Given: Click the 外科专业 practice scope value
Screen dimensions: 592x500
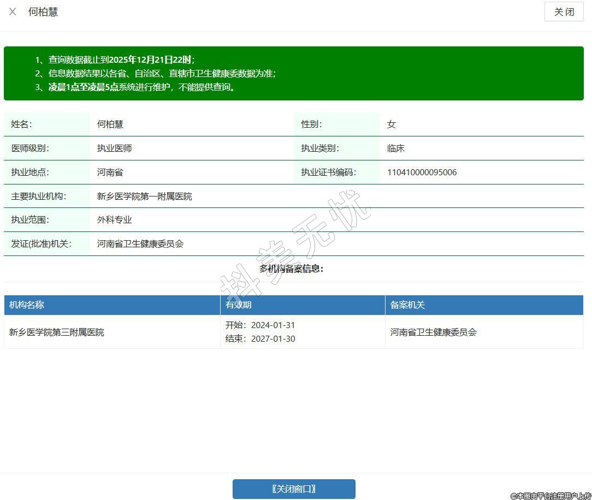Looking at the screenshot, I should [x=115, y=220].
